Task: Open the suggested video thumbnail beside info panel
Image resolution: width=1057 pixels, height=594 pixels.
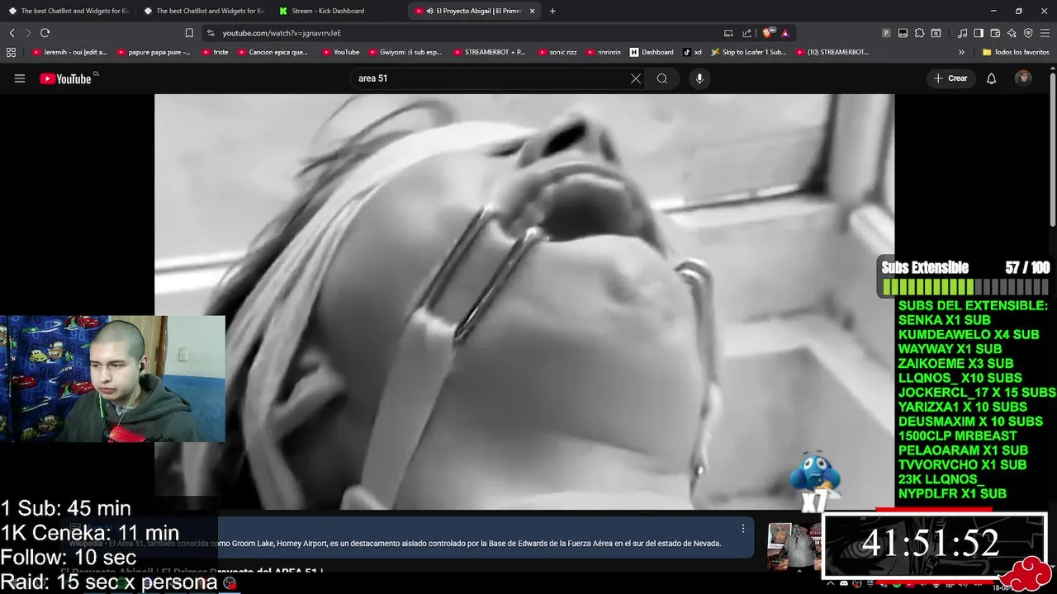Action: click(x=793, y=545)
